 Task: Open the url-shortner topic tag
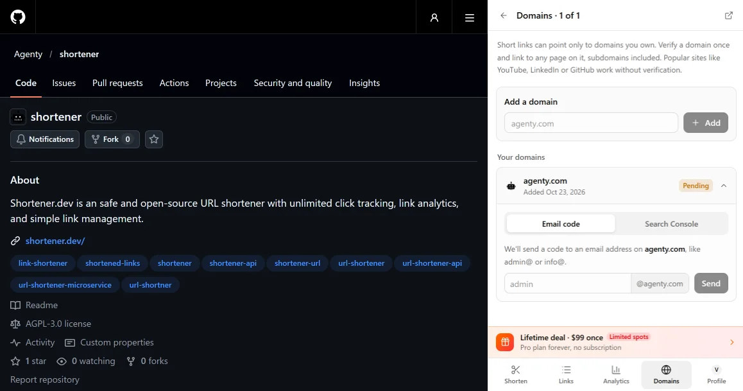(x=151, y=285)
